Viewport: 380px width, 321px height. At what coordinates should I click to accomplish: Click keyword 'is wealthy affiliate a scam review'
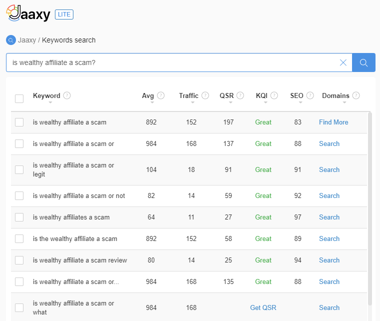pyautogui.click(x=80, y=260)
